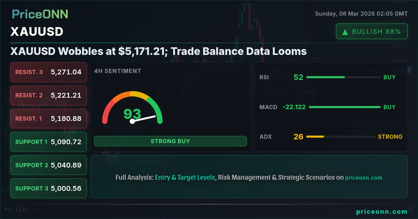Click the ADX indicator label
The width and height of the screenshot is (418, 219).
click(265, 137)
